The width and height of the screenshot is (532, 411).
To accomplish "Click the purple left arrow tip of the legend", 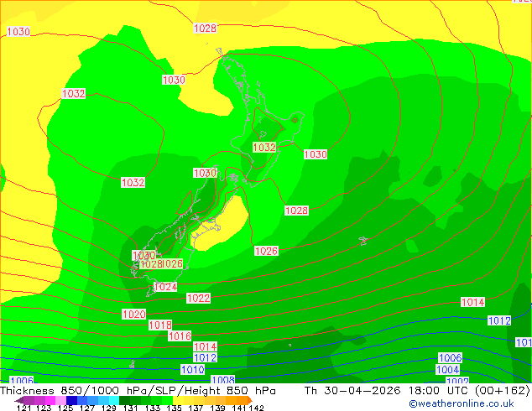I will (x=19, y=400).
